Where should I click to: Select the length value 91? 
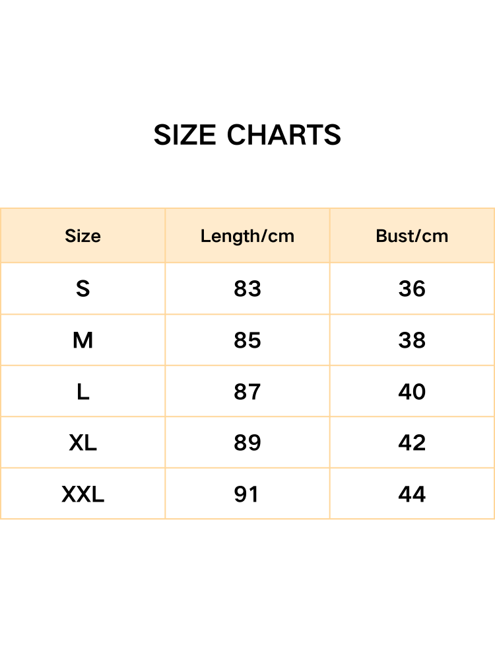246,494
